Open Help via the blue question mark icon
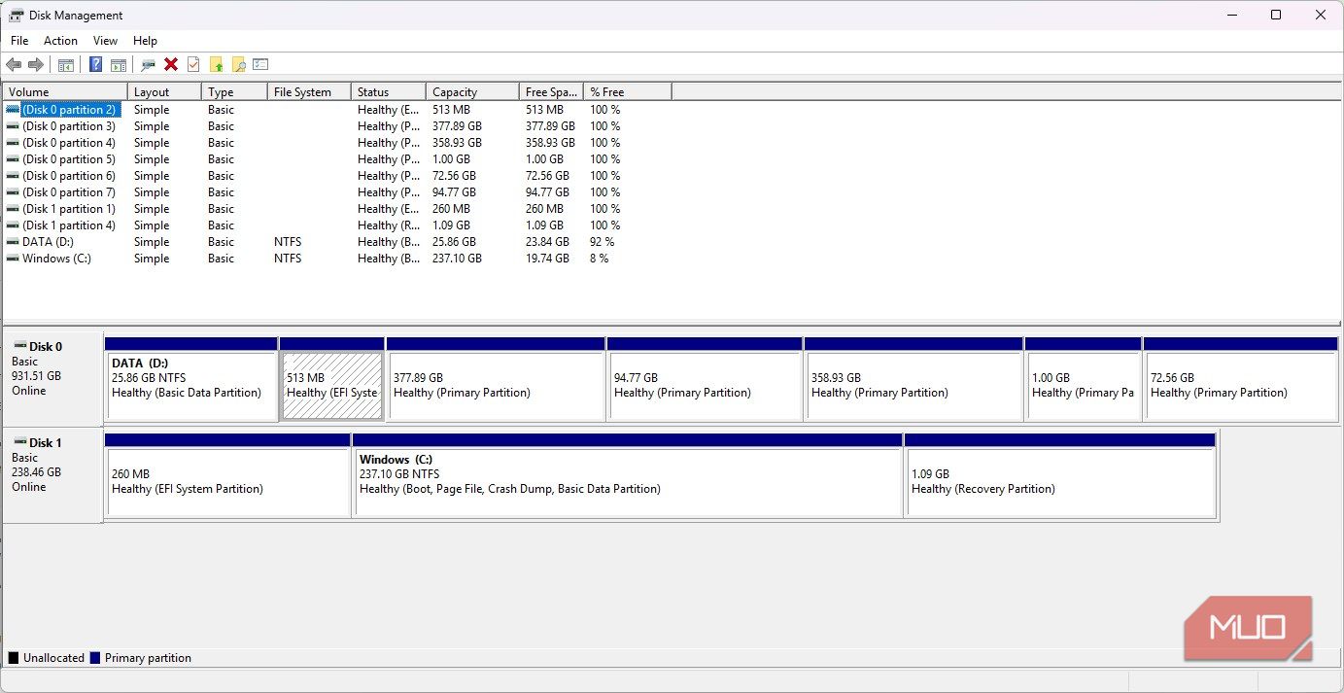 [x=95, y=64]
